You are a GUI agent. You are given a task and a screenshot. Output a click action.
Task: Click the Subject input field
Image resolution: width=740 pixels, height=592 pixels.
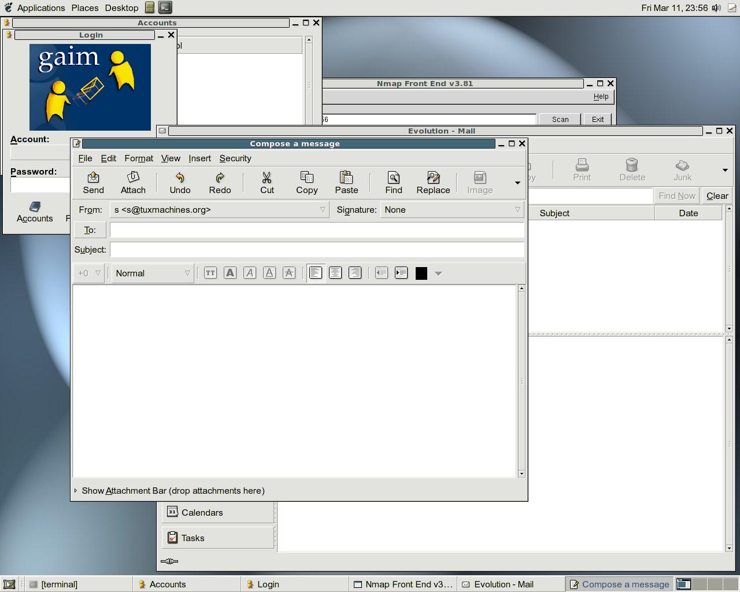click(x=317, y=250)
